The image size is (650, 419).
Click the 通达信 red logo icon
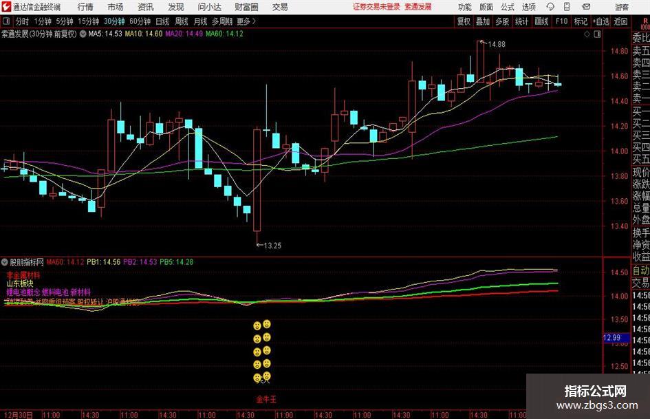(6, 7)
